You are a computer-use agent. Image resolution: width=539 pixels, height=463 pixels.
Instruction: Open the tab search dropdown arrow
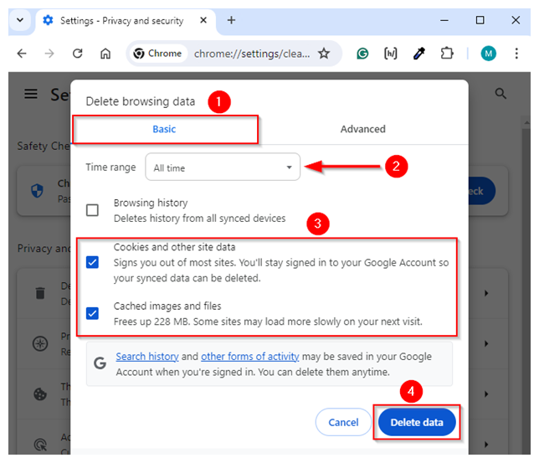pyautogui.click(x=20, y=20)
